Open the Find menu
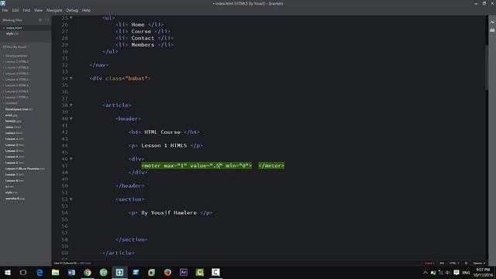This screenshot has width=496, height=279. (26, 10)
